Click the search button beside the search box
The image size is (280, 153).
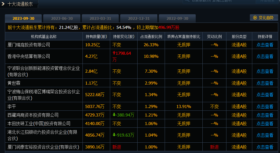(267, 1)
